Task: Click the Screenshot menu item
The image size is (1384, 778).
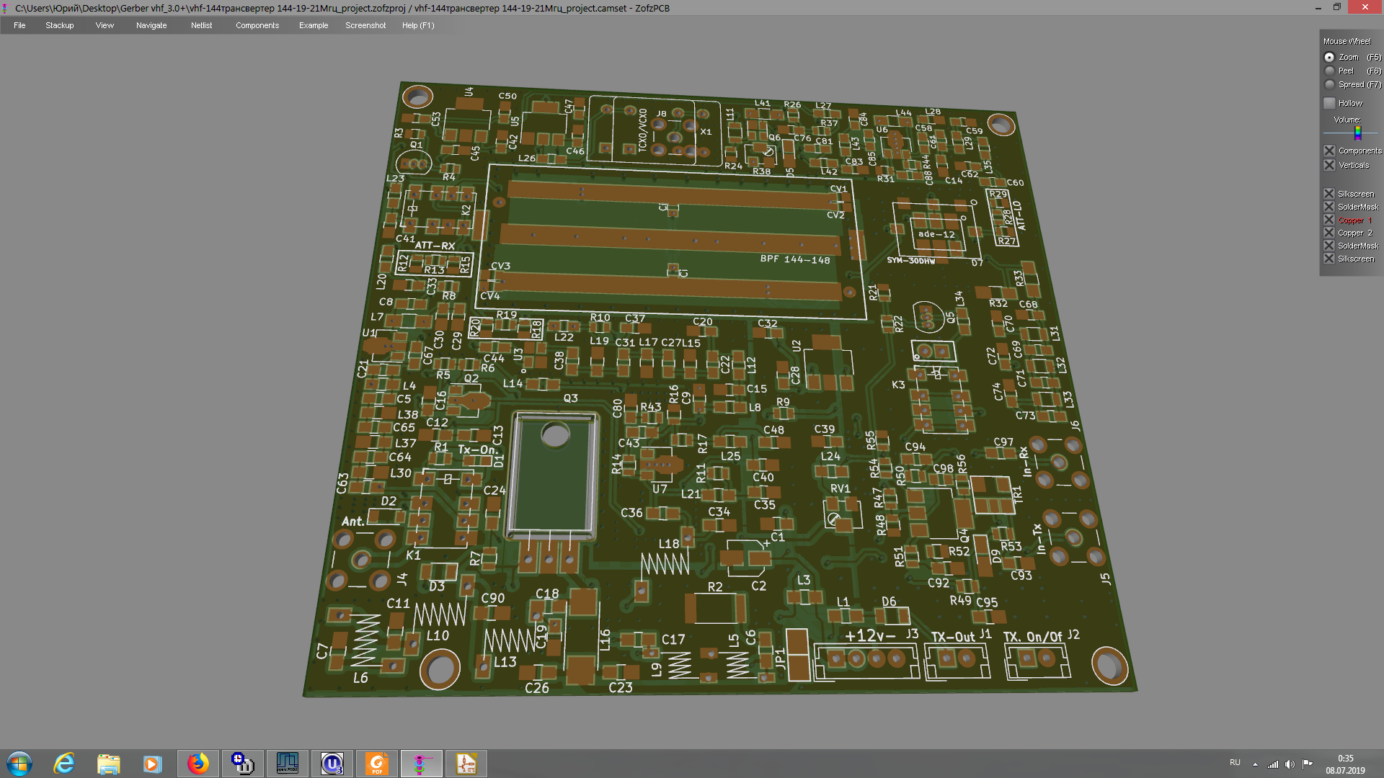Action: click(x=365, y=25)
